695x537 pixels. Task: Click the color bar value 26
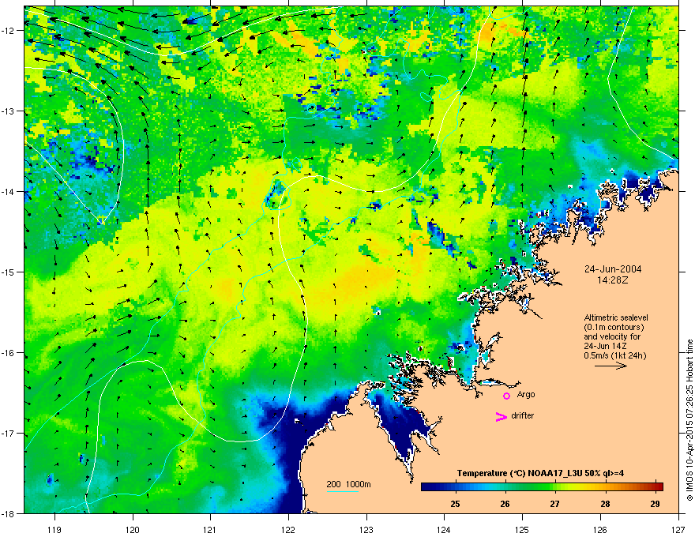(x=505, y=504)
